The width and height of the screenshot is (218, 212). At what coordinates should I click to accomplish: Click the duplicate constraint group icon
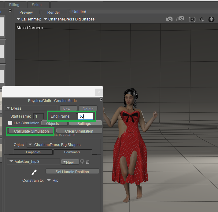click(x=83, y=162)
